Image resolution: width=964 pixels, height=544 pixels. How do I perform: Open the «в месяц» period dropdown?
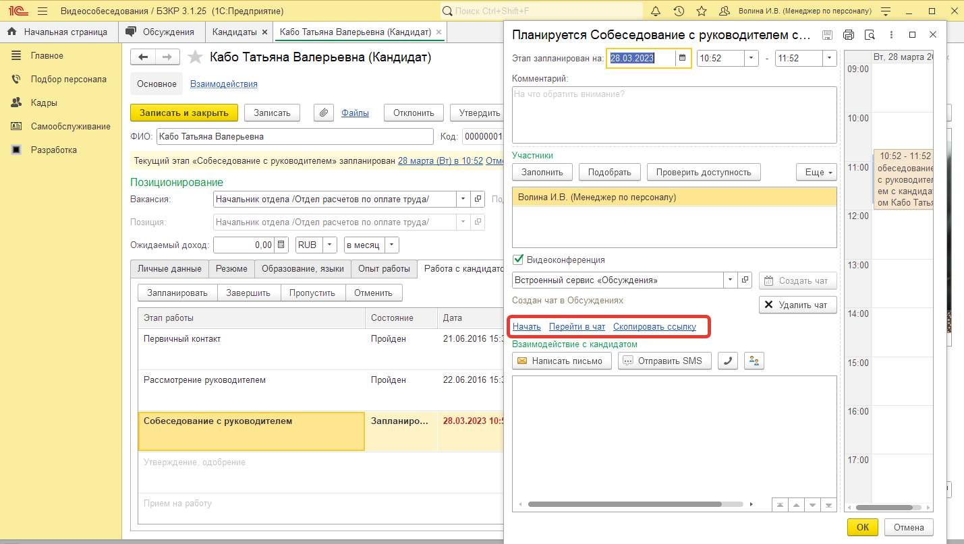click(393, 245)
